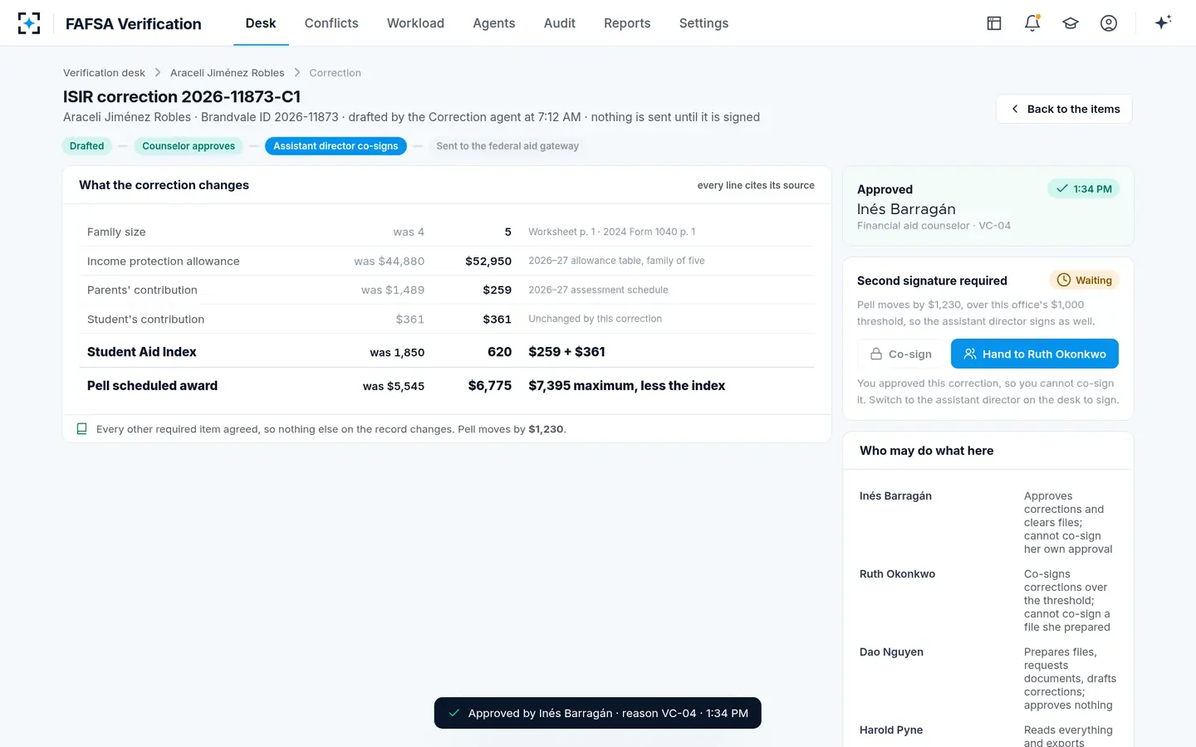
Task: Click the locked Co-sign button
Action: point(901,354)
